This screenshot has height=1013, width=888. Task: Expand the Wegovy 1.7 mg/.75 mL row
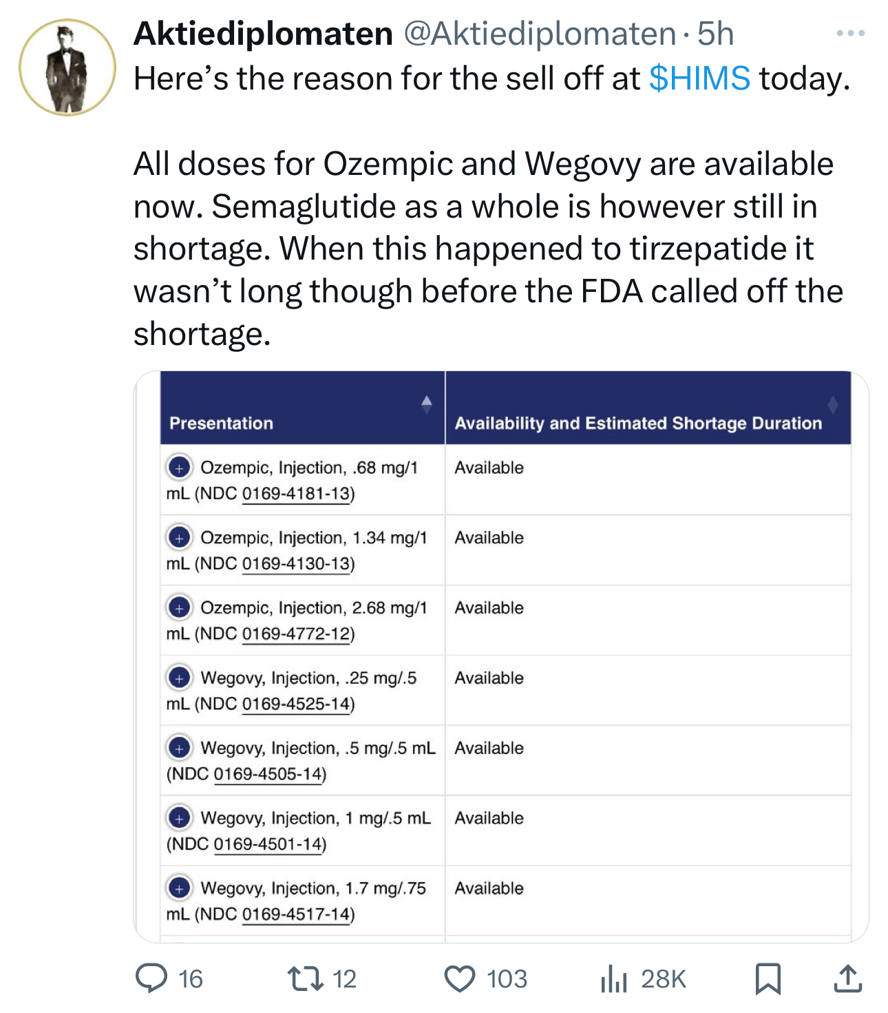point(179,888)
